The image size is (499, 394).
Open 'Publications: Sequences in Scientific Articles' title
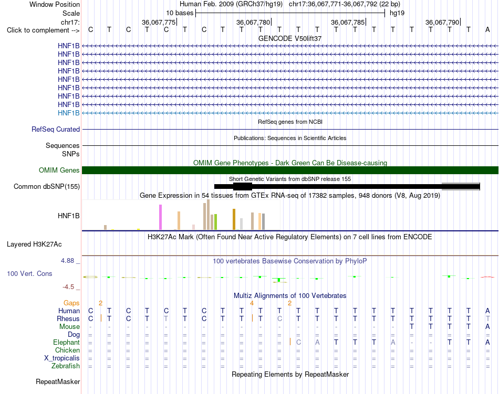click(x=290, y=138)
